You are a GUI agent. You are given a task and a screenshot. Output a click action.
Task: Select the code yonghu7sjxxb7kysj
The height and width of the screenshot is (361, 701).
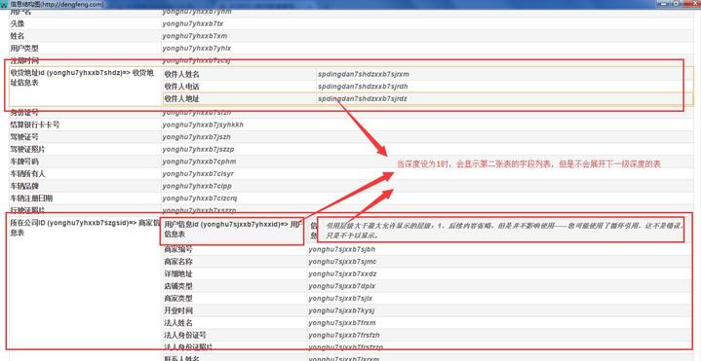coord(341,310)
